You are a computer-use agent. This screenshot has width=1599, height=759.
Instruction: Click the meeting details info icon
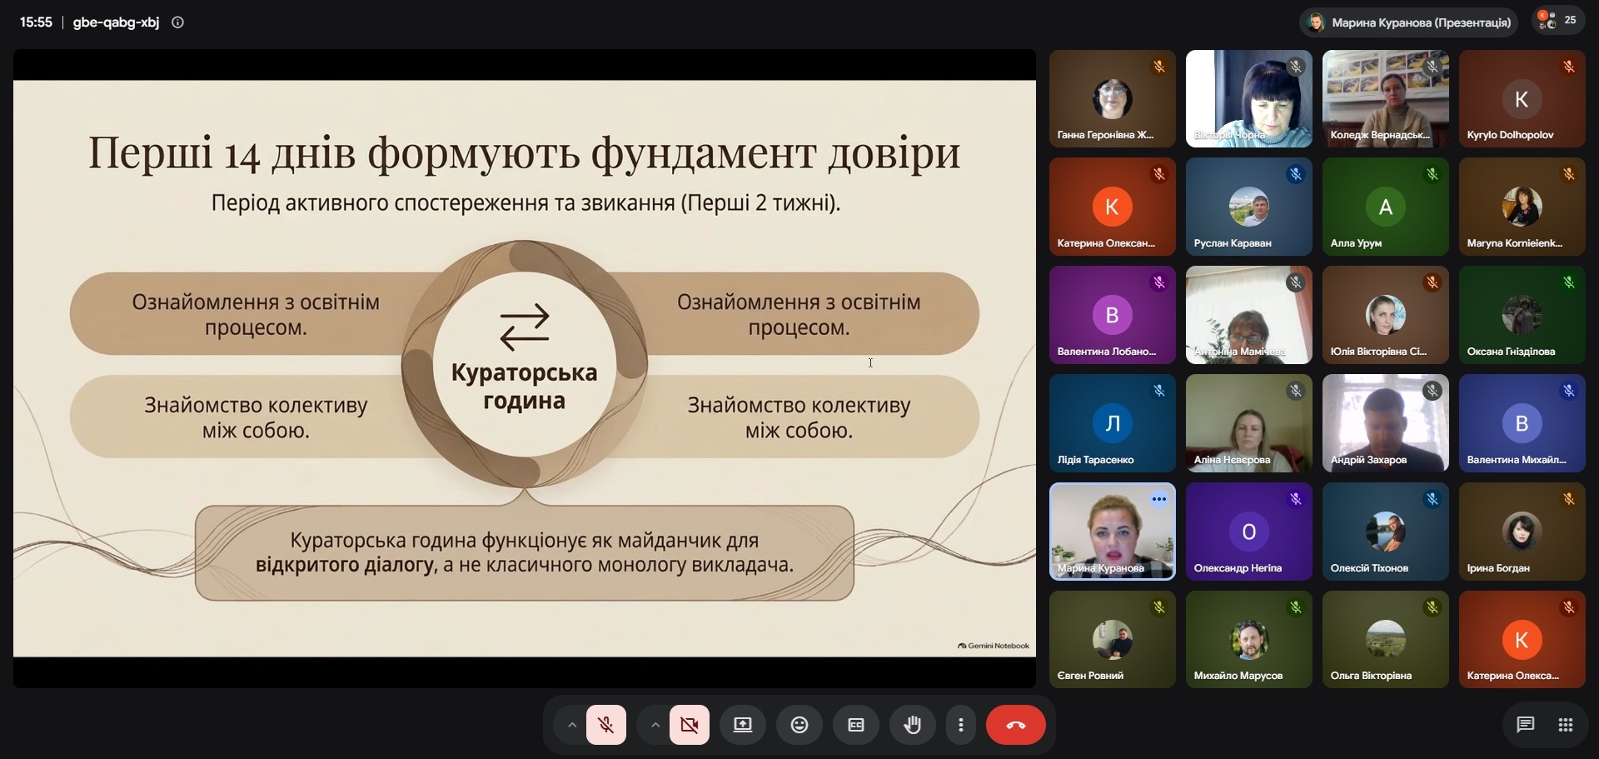(x=177, y=22)
